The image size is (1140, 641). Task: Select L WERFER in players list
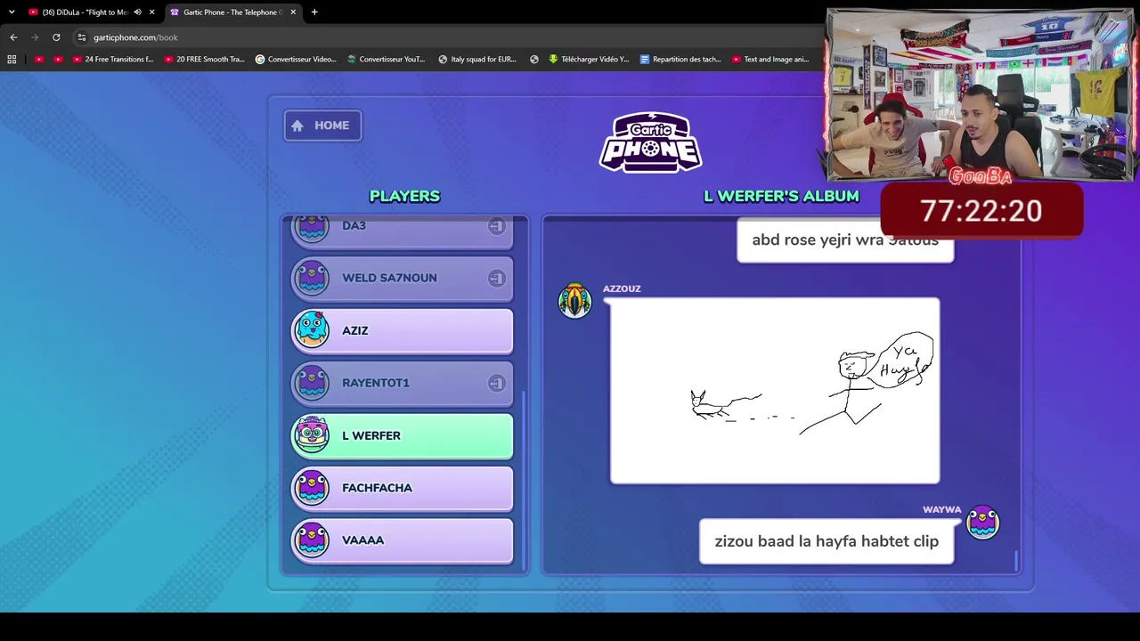tap(403, 435)
